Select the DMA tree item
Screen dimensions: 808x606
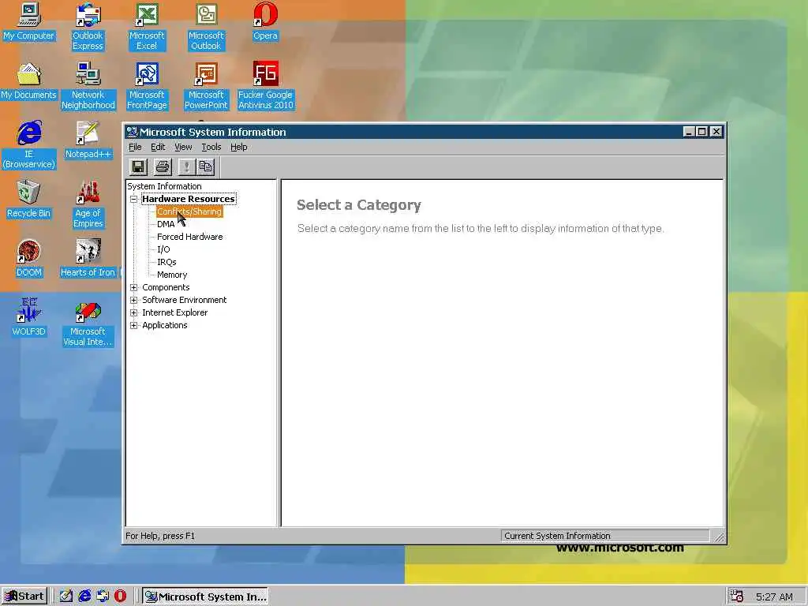(x=166, y=224)
